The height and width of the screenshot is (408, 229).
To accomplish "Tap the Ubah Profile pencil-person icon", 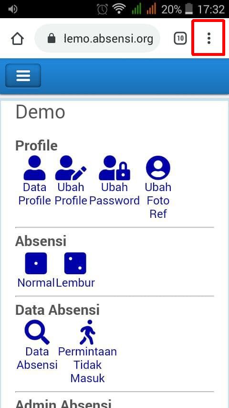I will 71,168.
